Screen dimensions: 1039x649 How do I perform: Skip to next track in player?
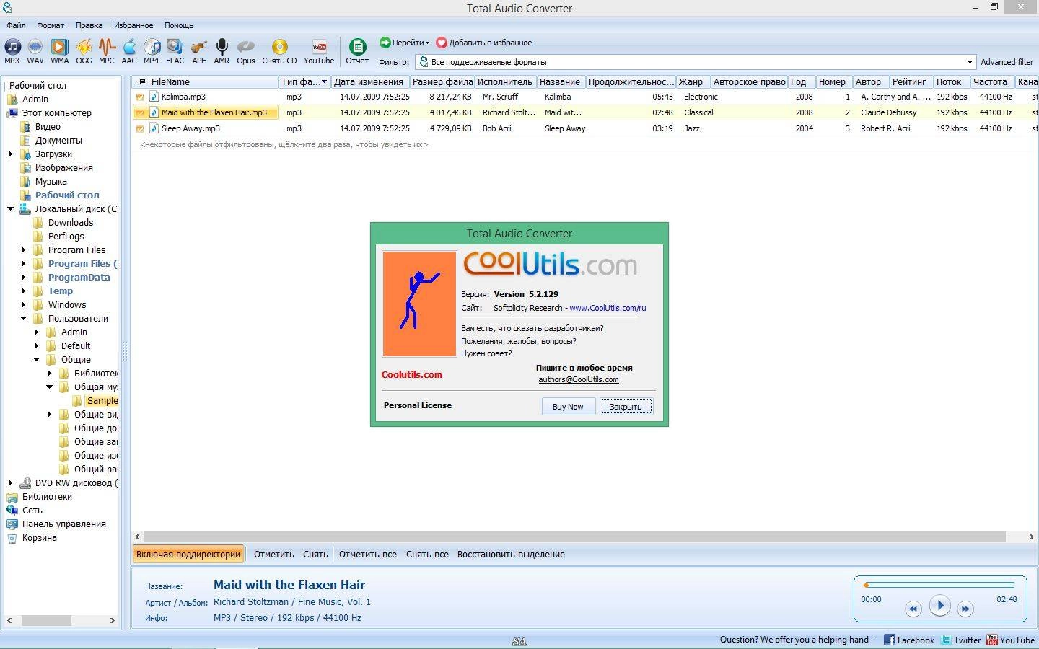pos(965,609)
